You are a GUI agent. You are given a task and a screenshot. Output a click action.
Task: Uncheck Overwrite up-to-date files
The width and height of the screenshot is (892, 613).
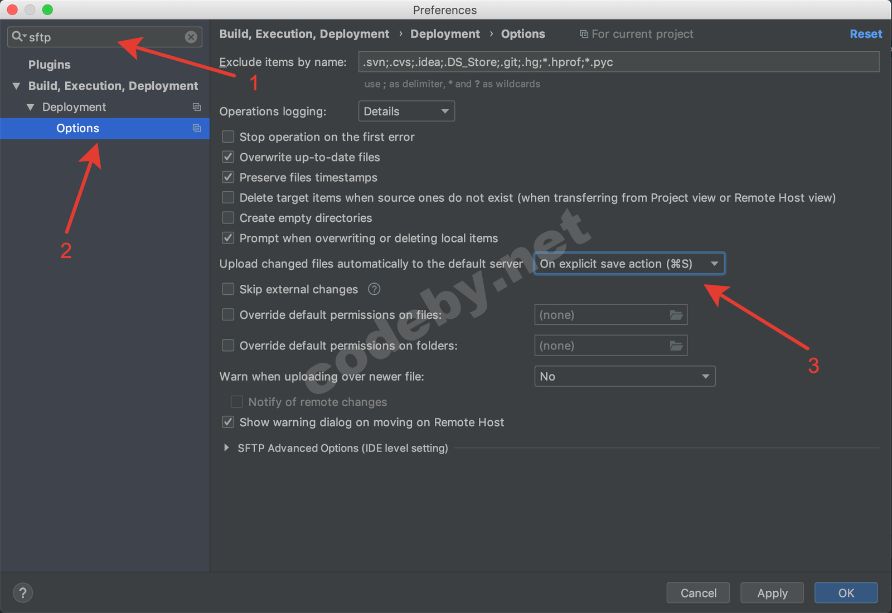228,157
